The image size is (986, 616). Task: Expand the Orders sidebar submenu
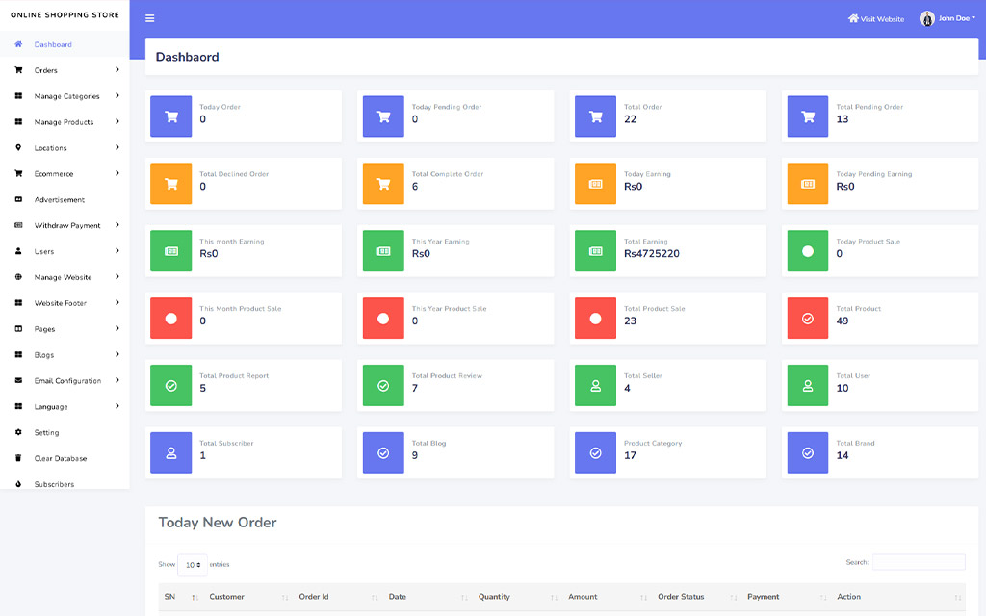(x=117, y=70)
